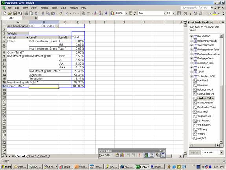
Task: Open the MDX taskbar window
Action: pyautogui.click(x=127, y=167)
